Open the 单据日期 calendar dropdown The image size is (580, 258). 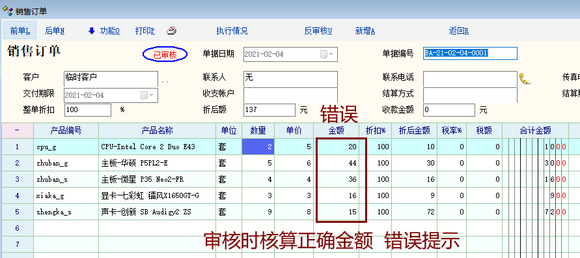[327, 54]
